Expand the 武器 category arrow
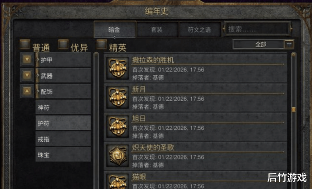This screenshot has height=189, width=312. point(27,75)
